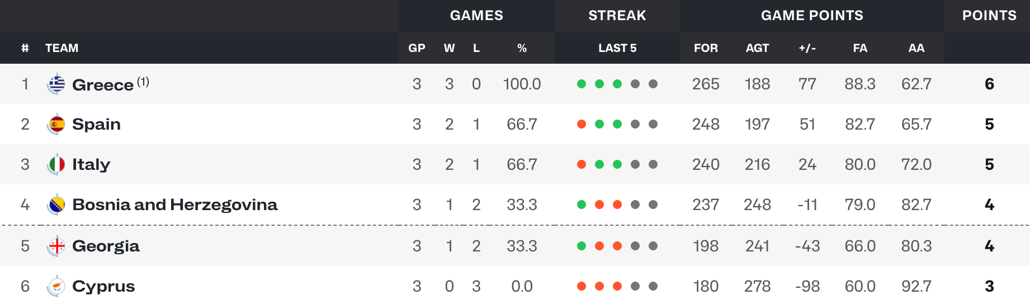Click the LAST 5 streak header
This screenshot has width=1030, height=304.
click(x=617, y=48)
